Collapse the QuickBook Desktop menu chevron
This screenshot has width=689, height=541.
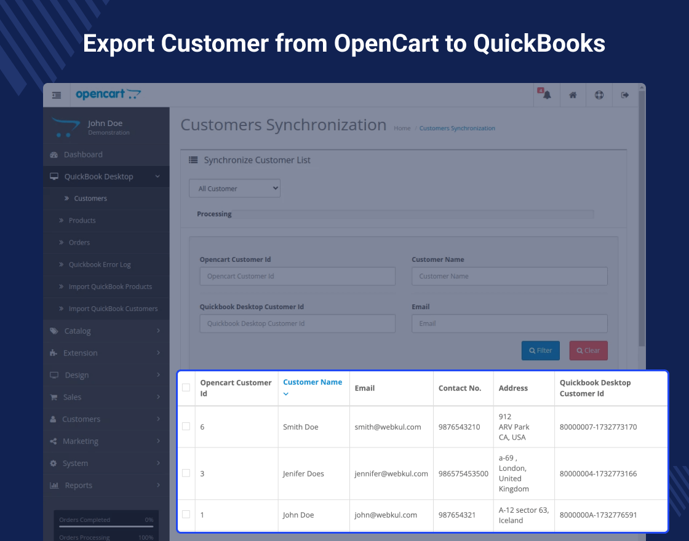point(157,176)
